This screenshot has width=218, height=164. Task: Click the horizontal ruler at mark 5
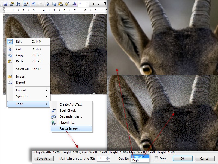point(54,10)
